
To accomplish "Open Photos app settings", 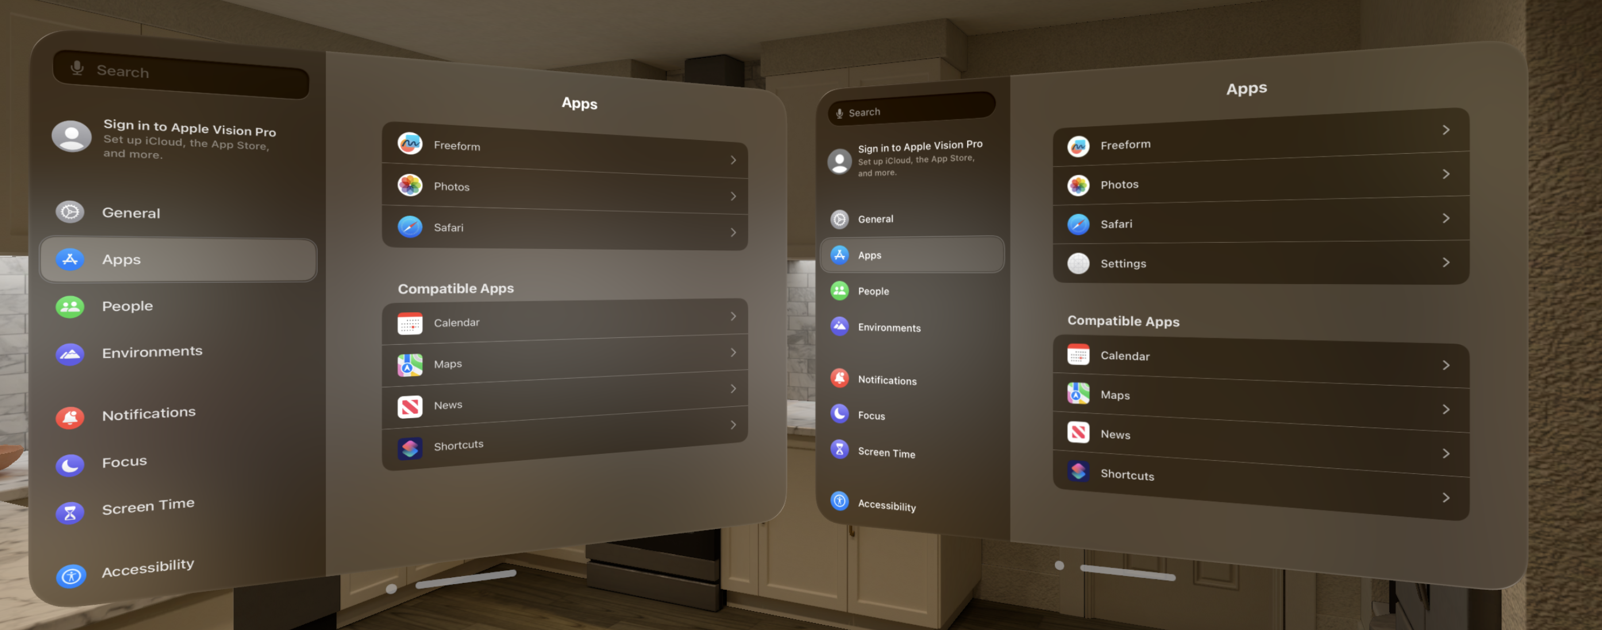I will coord(567,185).
